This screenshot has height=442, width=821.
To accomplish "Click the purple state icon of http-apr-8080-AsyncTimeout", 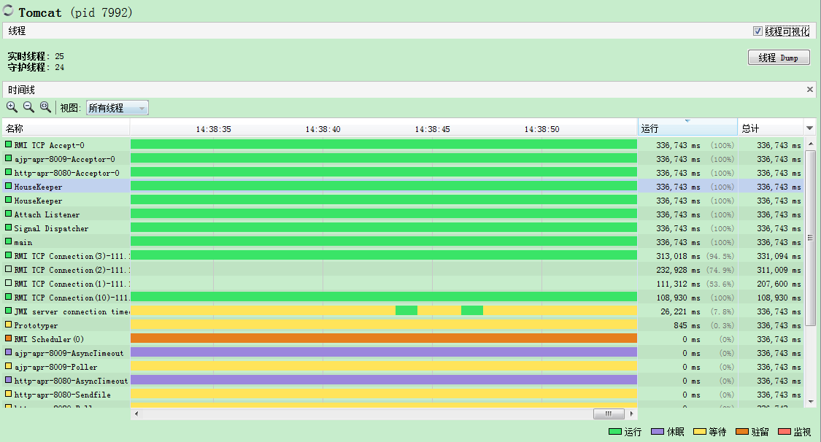I will coord(8,380).
